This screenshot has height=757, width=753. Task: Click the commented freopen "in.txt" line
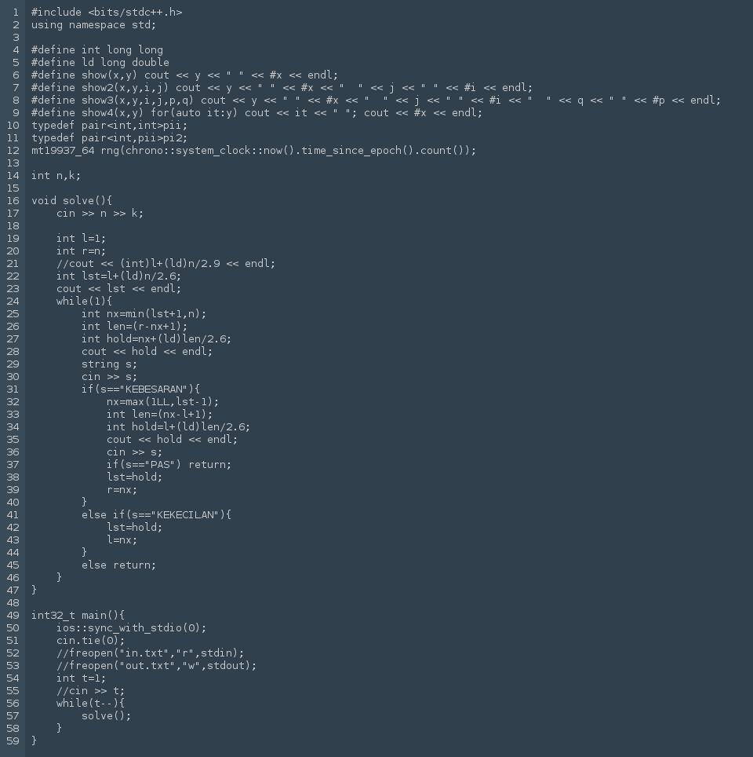pyautogui.click(x=150, y=653)
